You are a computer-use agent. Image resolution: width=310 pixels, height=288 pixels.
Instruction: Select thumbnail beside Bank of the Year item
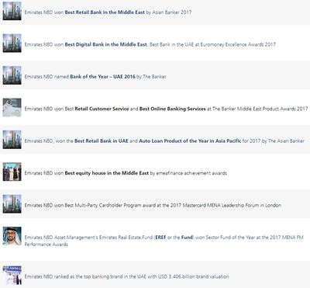12,75
